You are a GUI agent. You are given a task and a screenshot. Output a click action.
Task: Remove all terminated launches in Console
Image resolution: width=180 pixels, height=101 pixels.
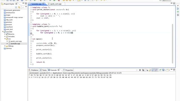(143, 70)
